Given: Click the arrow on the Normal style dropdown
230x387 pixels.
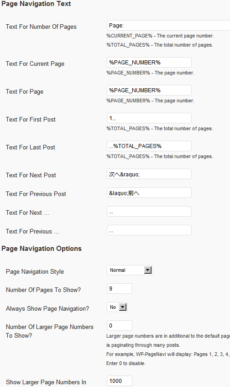Looking at the screenshot, I should [148, 270].
